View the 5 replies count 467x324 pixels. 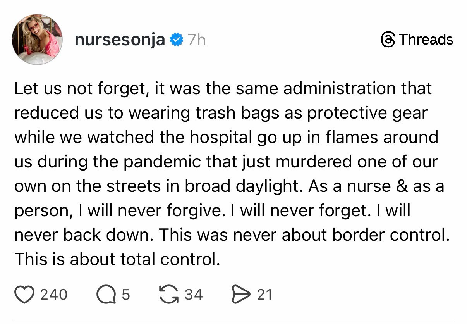[x=125, y=295]
